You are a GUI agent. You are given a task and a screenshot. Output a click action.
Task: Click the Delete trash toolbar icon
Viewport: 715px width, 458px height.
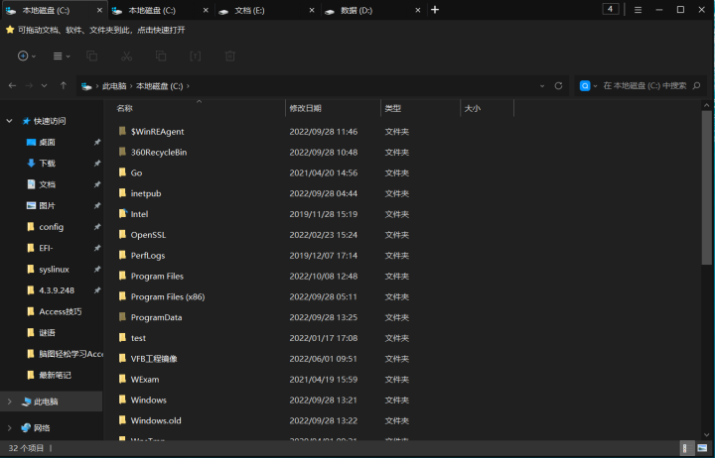click(x=229, y=56)
